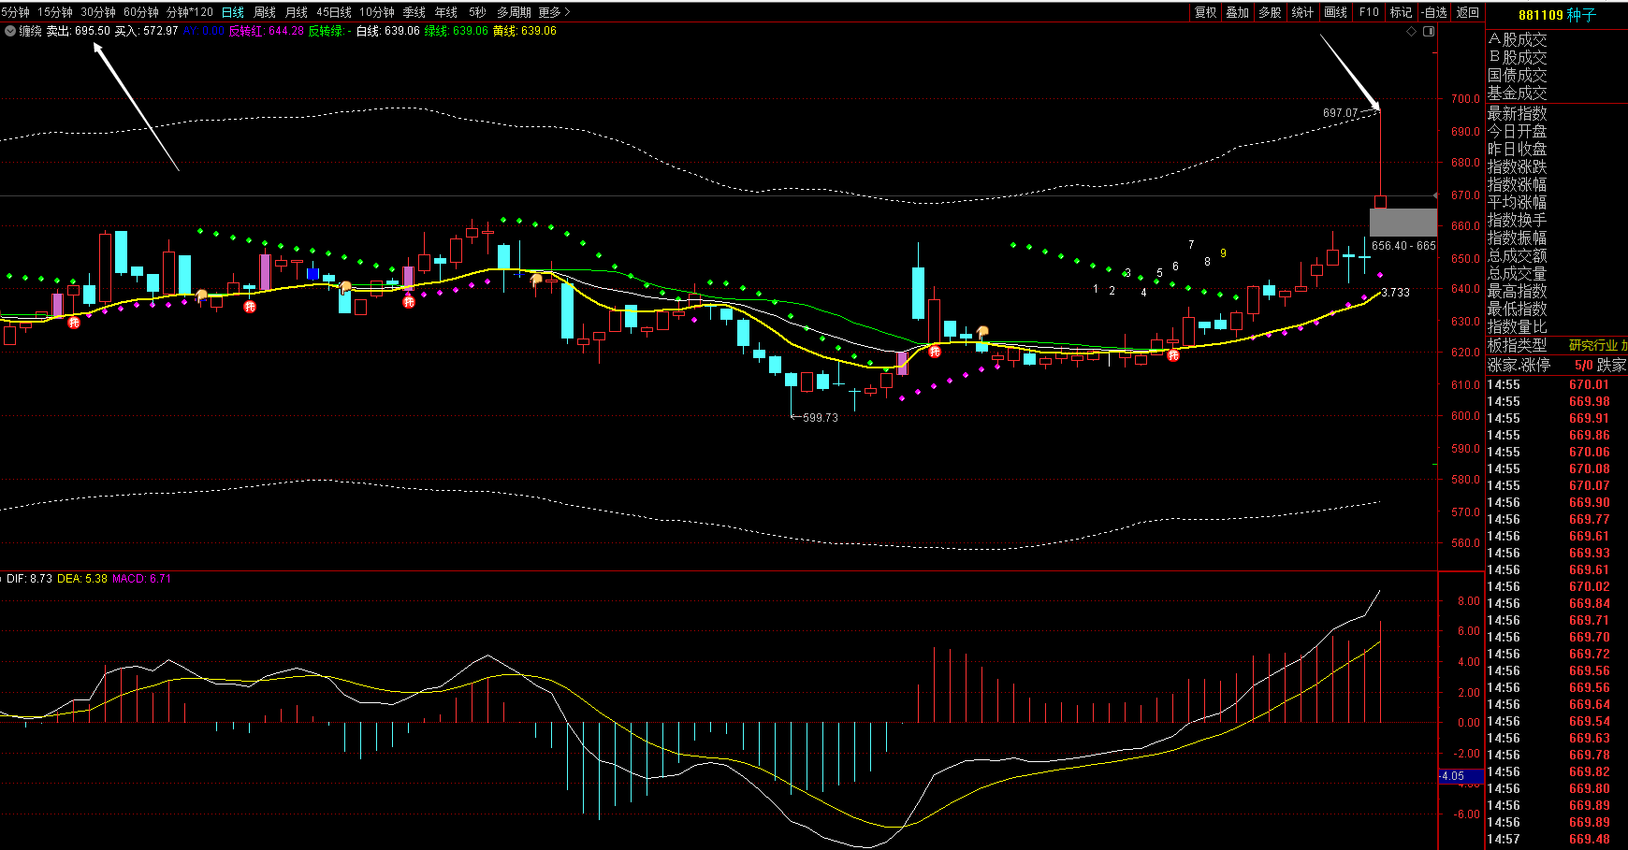The height and width of the screenshot is (850, 1628).
Task: Click the 研究行业 category link
Action: pyautogui.click(x=1593, y=345)
